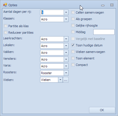Viewport: 118px width, 116px height.
Task: Confirm with the OK button
Action: 102,110
